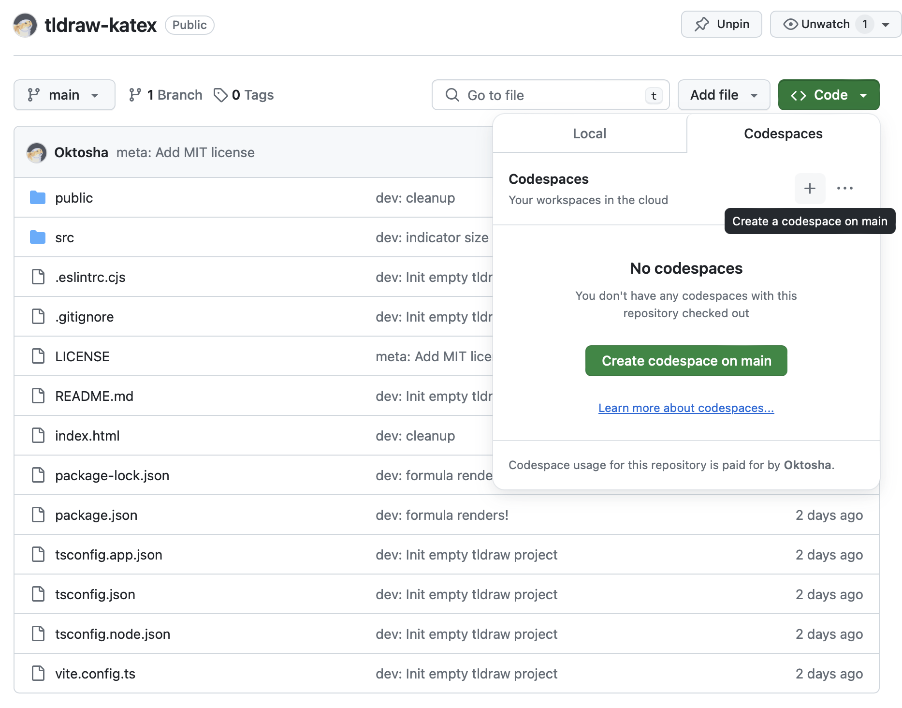Image resolution: width=902 pixels, height=708 pixels.
Task: Open the README.md file
Action: coord(94,397)
